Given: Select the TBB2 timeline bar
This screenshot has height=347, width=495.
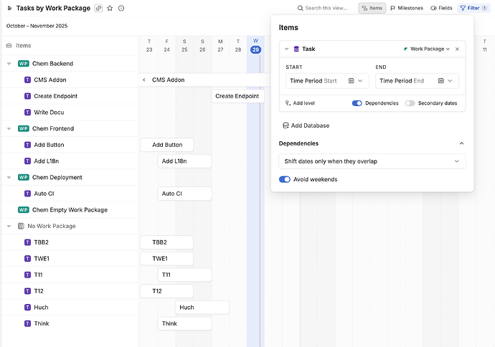Looking at the screenshot, I should pos(166,242).
